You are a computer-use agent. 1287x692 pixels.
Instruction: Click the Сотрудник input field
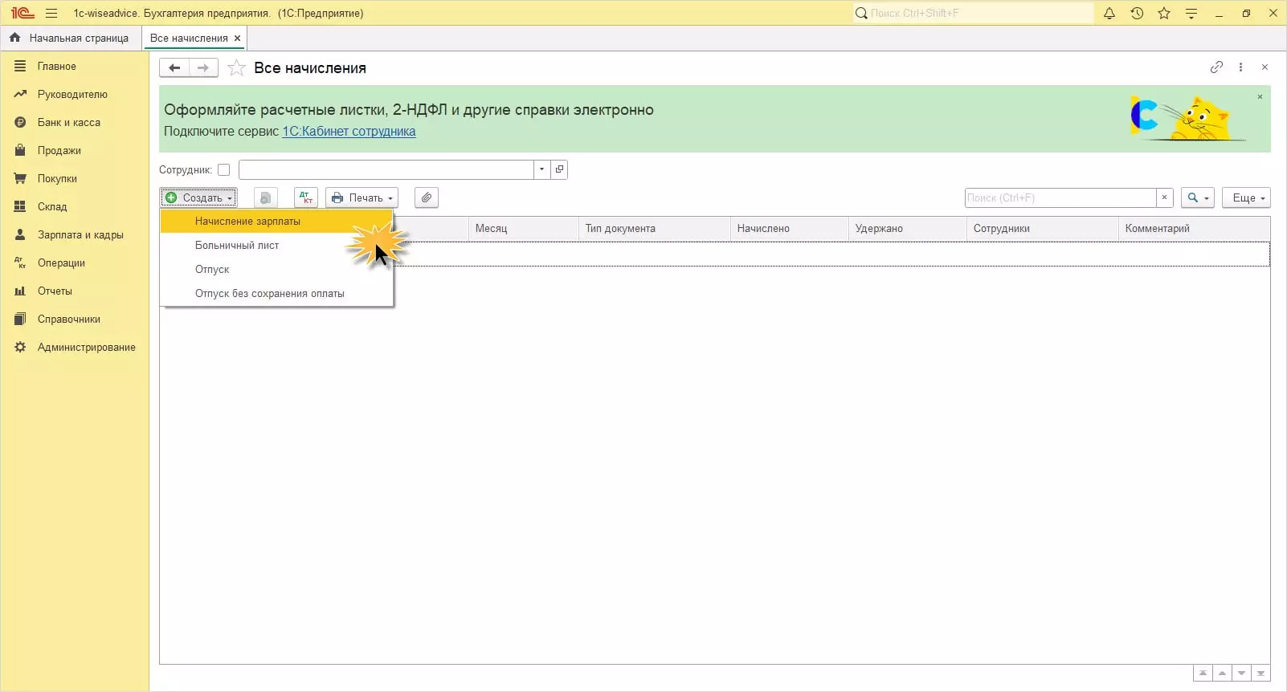click(386, 169)
